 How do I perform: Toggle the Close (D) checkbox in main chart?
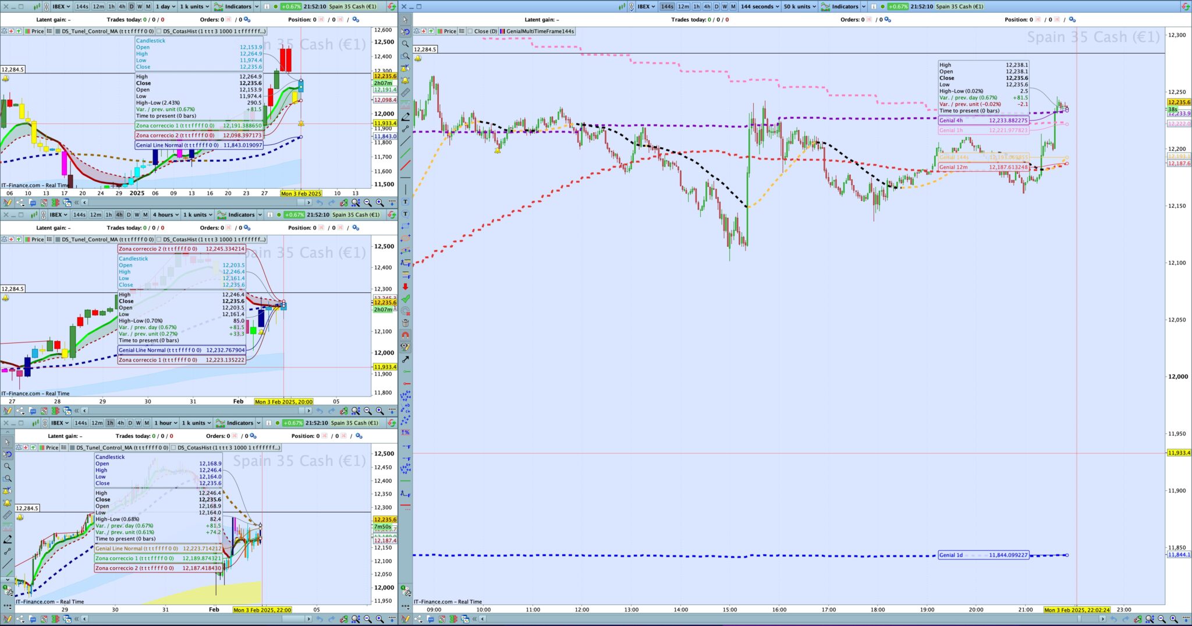(x=470, y=31)
